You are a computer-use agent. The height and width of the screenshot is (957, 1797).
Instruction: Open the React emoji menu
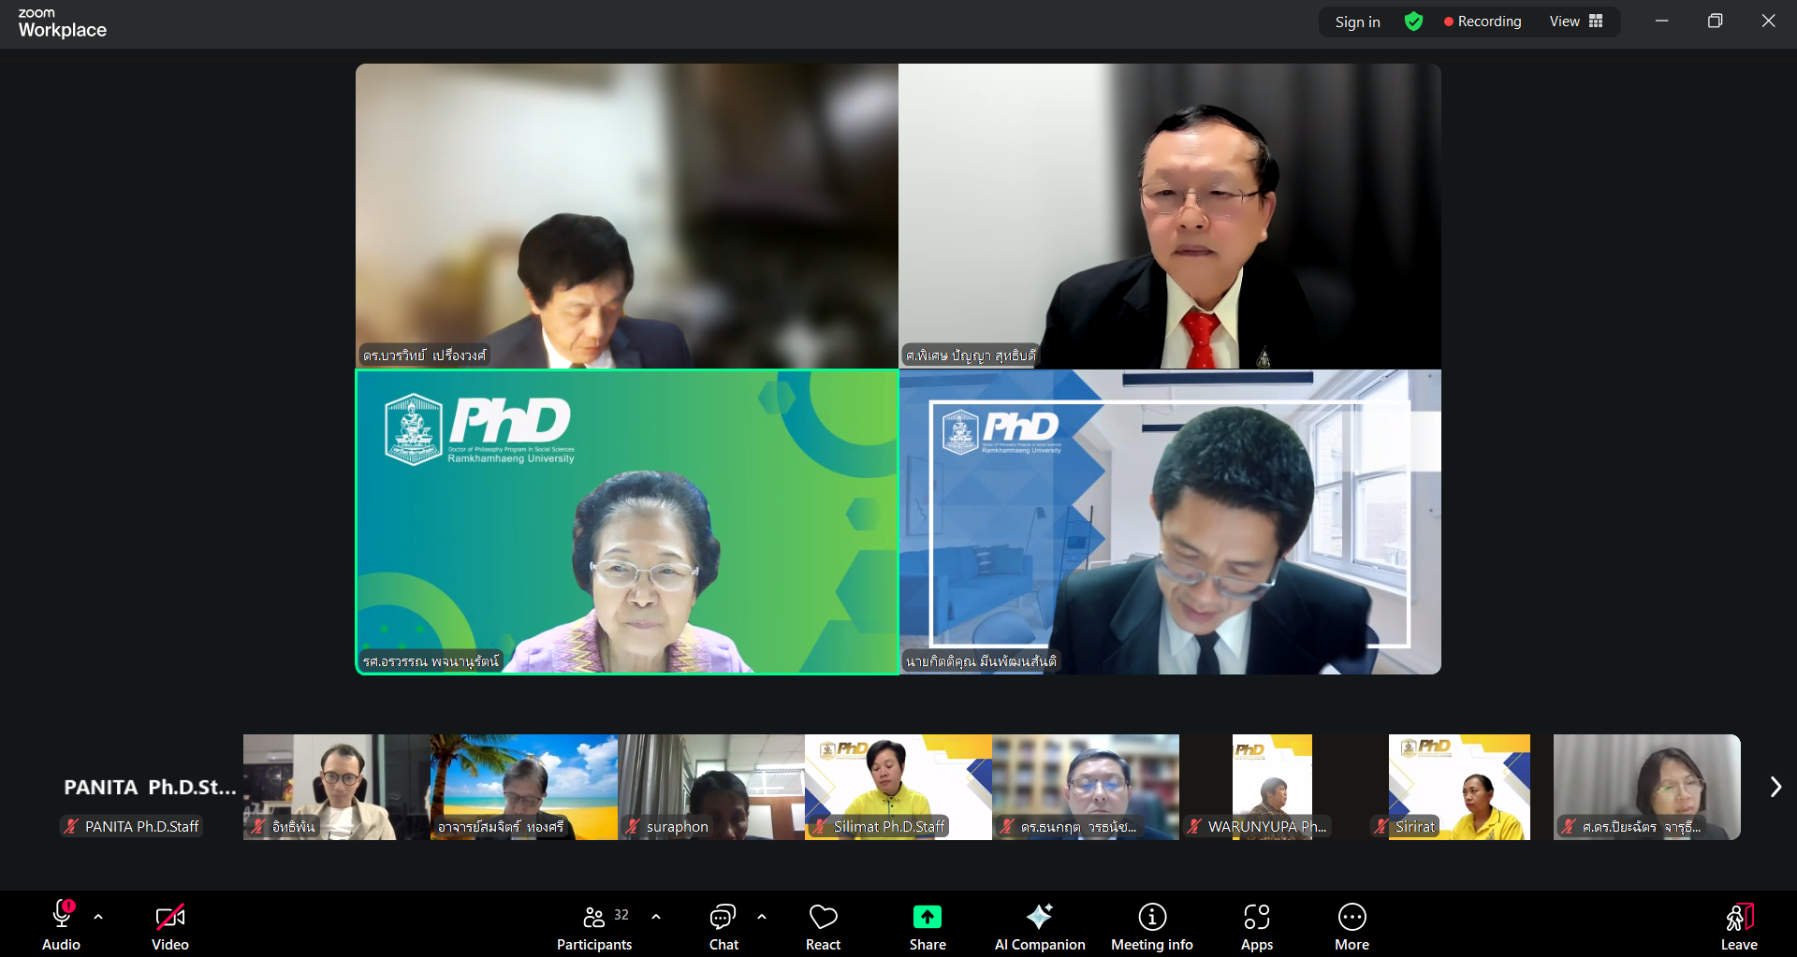coord(823,926)
